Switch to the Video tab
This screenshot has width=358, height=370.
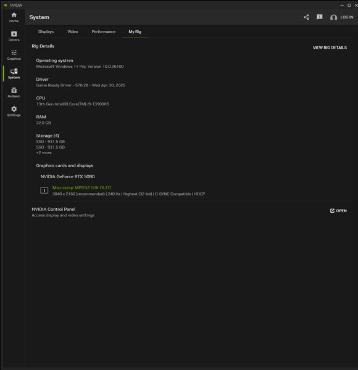pyautogui.click(x=72, y=31)
